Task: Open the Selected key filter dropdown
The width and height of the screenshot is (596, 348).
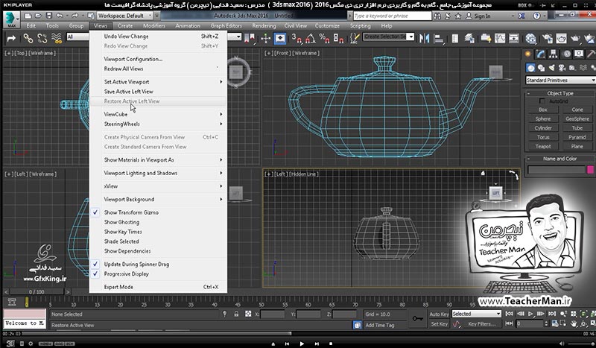Action: tap(477, 314)
